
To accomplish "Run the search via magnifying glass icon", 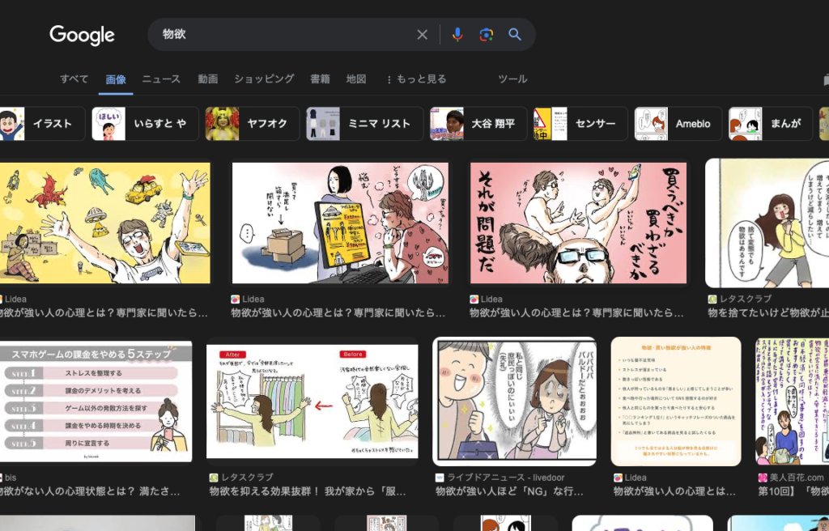I will [x=515, y=35].
